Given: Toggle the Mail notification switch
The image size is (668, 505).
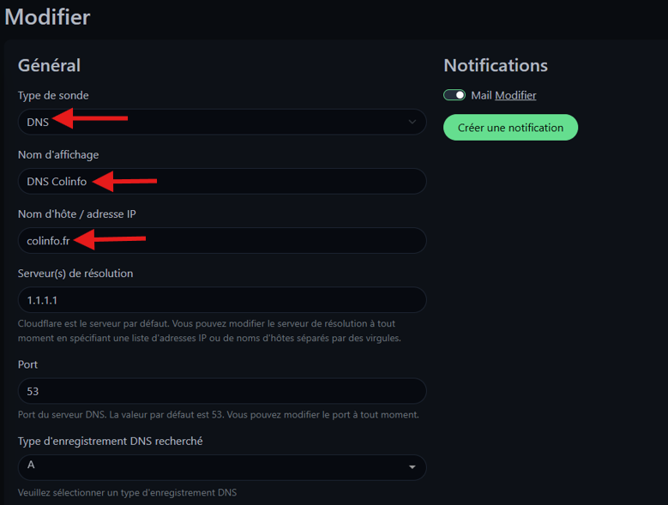Looking at the screenshot, I should coord(454,95).
